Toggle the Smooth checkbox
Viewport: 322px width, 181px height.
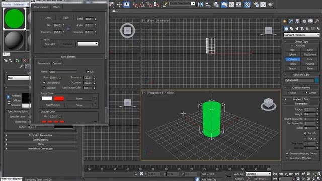point(305,133)
